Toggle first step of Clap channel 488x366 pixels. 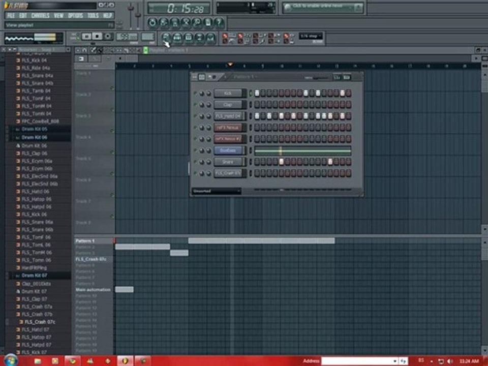point(257,105)
